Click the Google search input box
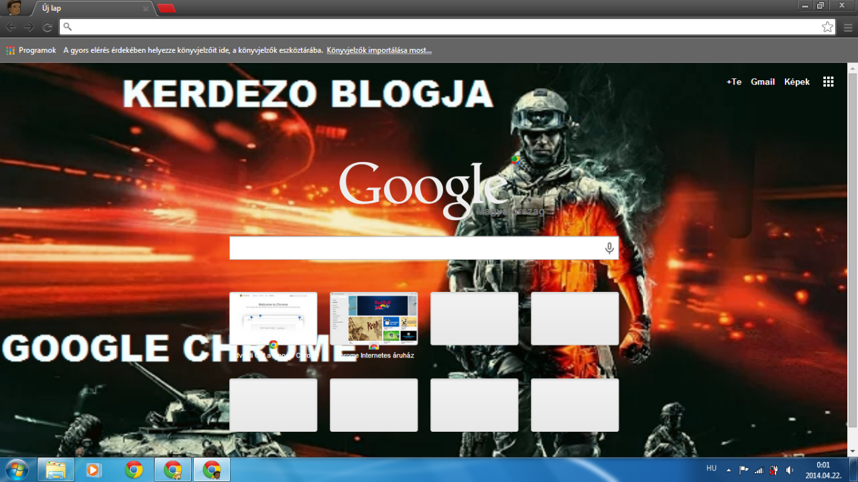 [x=416, y=248]
